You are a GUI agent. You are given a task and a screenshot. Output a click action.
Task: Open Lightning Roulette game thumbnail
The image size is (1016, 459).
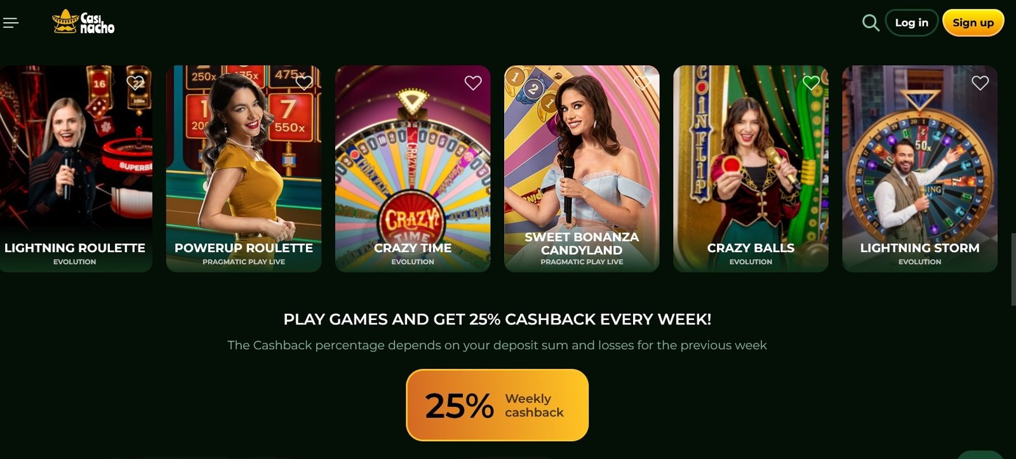[75, 169]
